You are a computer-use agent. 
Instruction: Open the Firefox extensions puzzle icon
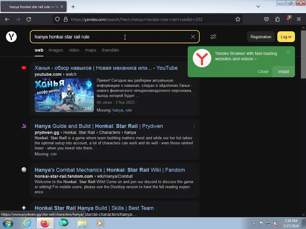tap(277, 19)
